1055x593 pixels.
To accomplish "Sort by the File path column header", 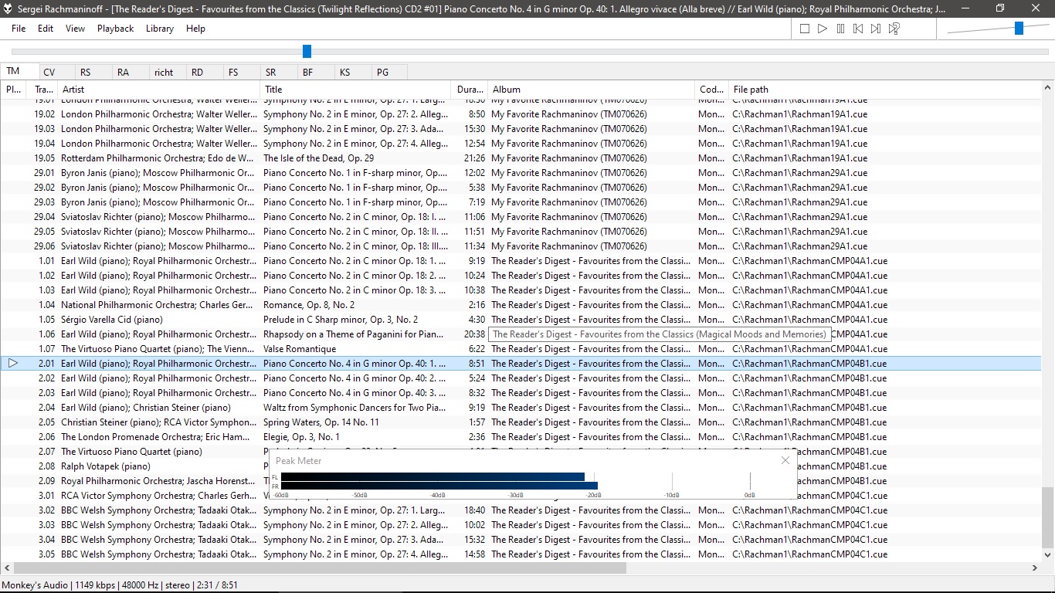I will point(884,90).
